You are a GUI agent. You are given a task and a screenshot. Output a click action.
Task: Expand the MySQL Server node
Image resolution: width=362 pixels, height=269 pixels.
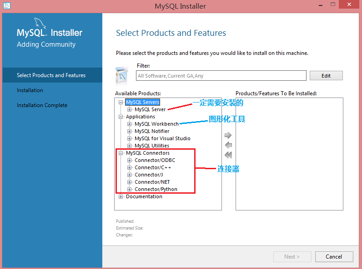tap(129, 109)
